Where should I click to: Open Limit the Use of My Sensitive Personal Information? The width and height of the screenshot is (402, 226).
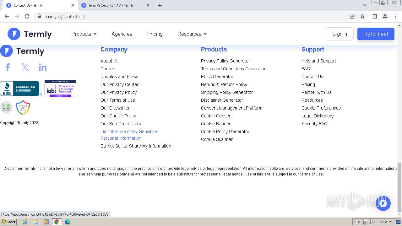pyautogui.click(x=129, y=135)
